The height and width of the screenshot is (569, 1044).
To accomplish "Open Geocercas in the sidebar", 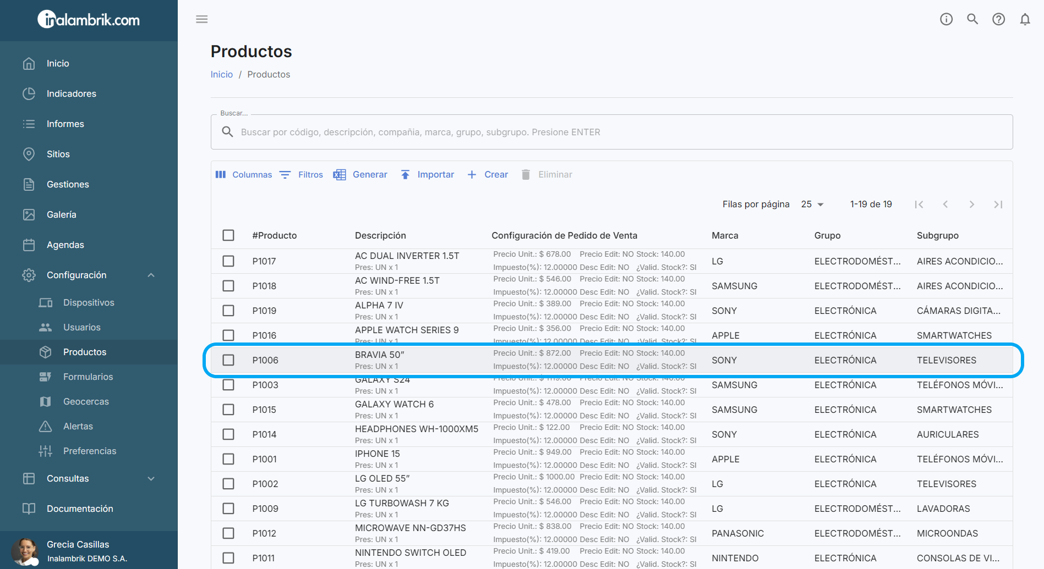I will (86, 401).
